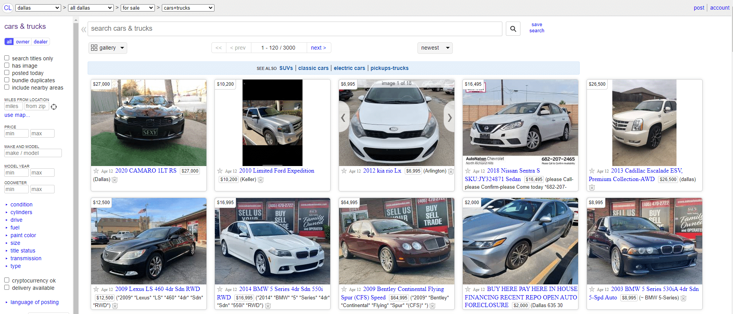Click the from zip input field
The image size is (733, 314).
tap(37, 106)
